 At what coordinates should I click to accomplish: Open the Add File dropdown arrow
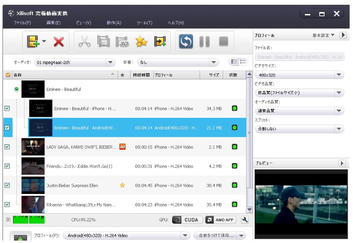click(44, 41)
